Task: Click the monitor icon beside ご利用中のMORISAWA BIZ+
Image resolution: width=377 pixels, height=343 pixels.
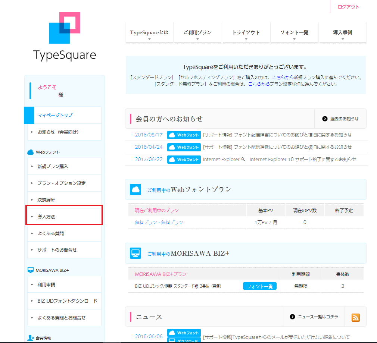Action: (x=135, y=253)
